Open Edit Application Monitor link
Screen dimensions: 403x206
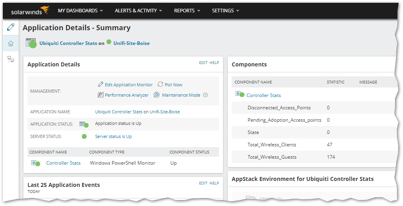pos(128,85)
